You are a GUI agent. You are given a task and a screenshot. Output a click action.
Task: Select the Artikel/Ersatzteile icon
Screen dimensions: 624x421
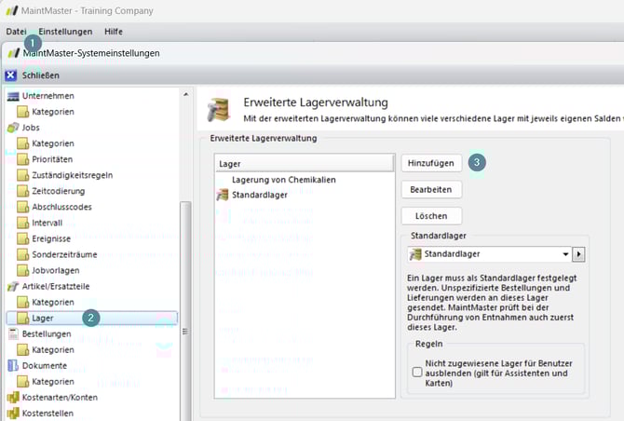coord(13,287)
